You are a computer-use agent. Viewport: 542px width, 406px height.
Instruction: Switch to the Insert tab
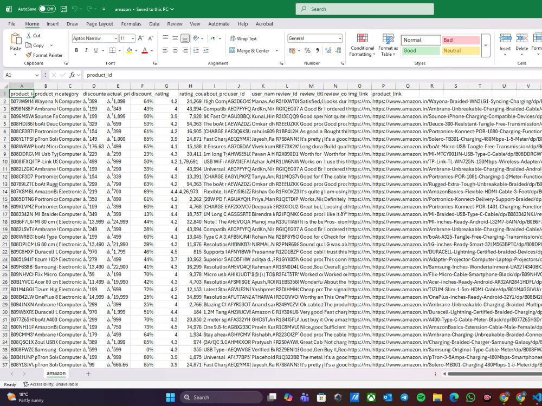point(53,24)
